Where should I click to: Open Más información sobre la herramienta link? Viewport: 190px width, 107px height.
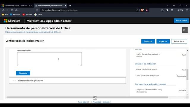pyautogui.click(x=33, y=32)
